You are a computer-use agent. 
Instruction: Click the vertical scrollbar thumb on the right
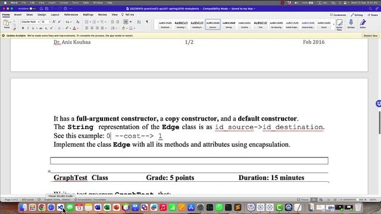pos(379,122)
